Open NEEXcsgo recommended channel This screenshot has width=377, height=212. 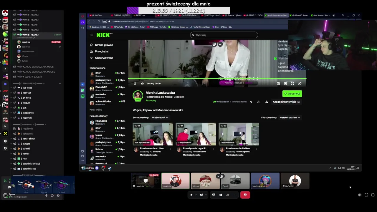[108, 122]
